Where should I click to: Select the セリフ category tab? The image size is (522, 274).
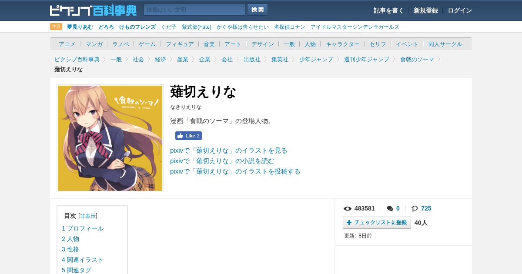click(378, 44)
